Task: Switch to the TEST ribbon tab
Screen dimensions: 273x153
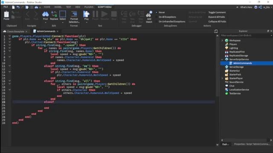Action: [68, 7]
